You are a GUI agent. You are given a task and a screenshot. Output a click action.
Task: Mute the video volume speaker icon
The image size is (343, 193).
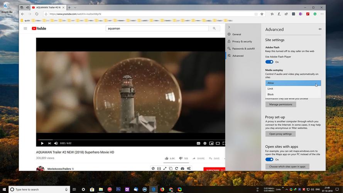pos(56,143)
